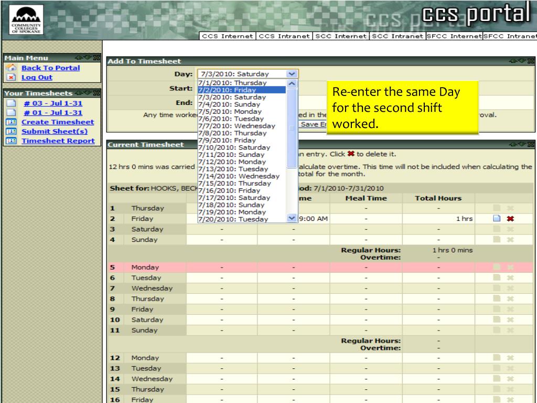Viewport: 537px width, 403px height.
Task: Open the Day dropdown arrow
Action: pos(292,73)
